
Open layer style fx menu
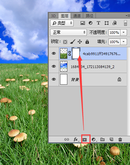tap(76, 139)
